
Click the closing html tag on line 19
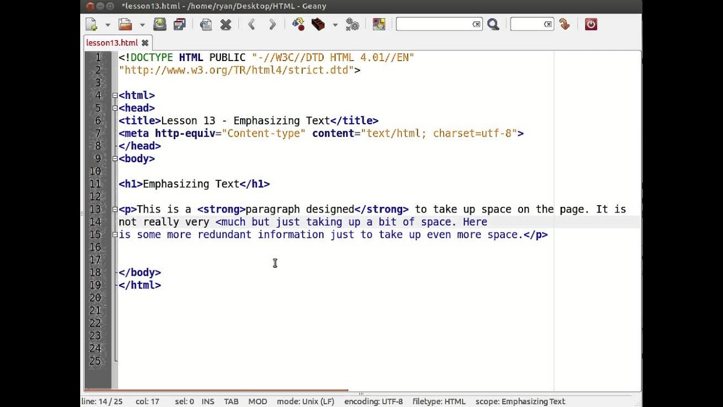(140, 285)
